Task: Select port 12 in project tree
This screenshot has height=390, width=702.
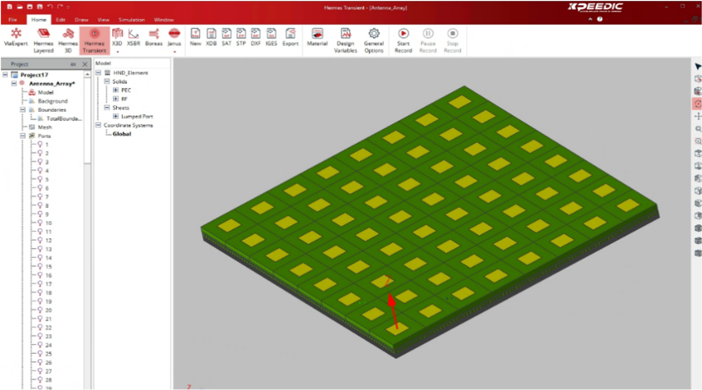Action: (x=48, y=240)
